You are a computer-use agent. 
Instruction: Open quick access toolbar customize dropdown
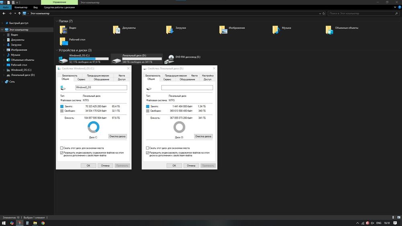pos(17,2)
